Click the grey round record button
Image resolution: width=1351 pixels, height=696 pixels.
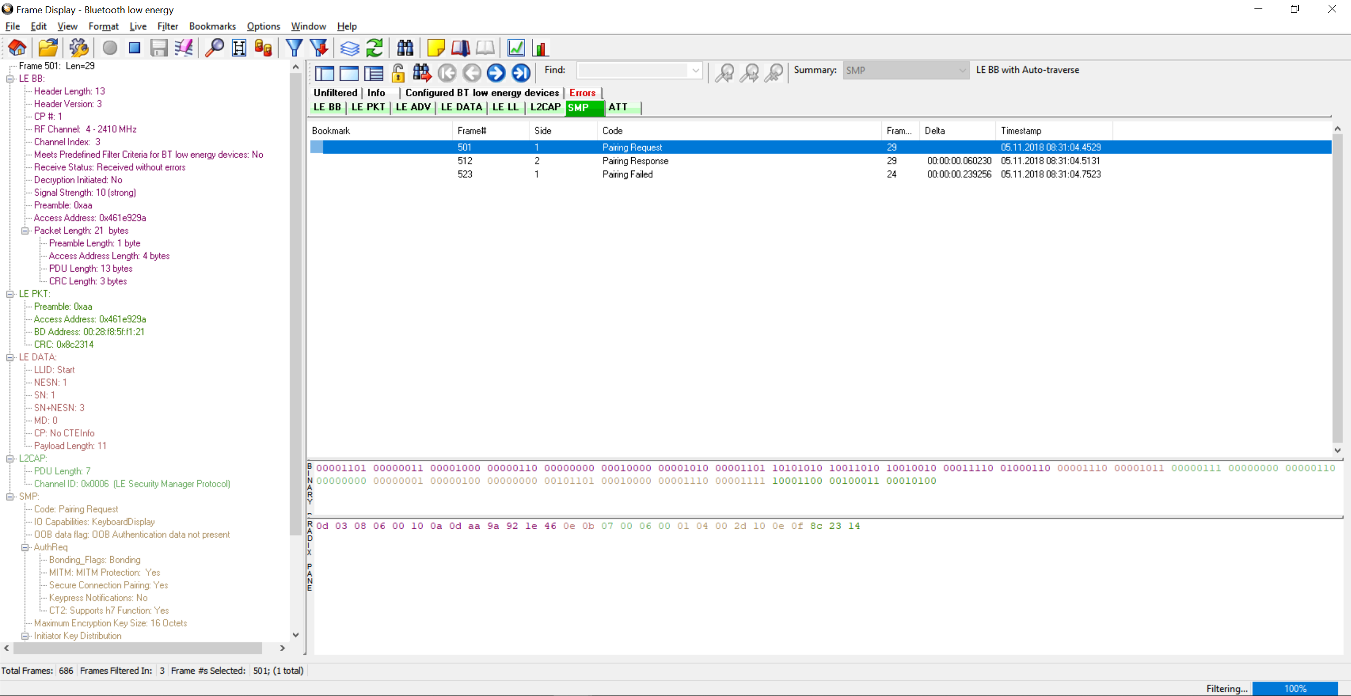pyautogui.click(x=110, y=48)
